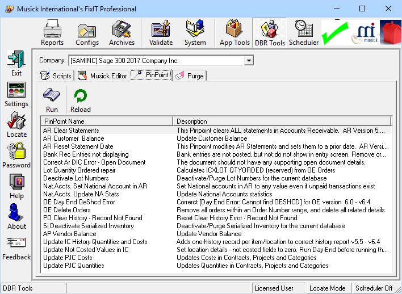
Task: Select Correct Ar DIC Error row
Action: tap(216, 162)
